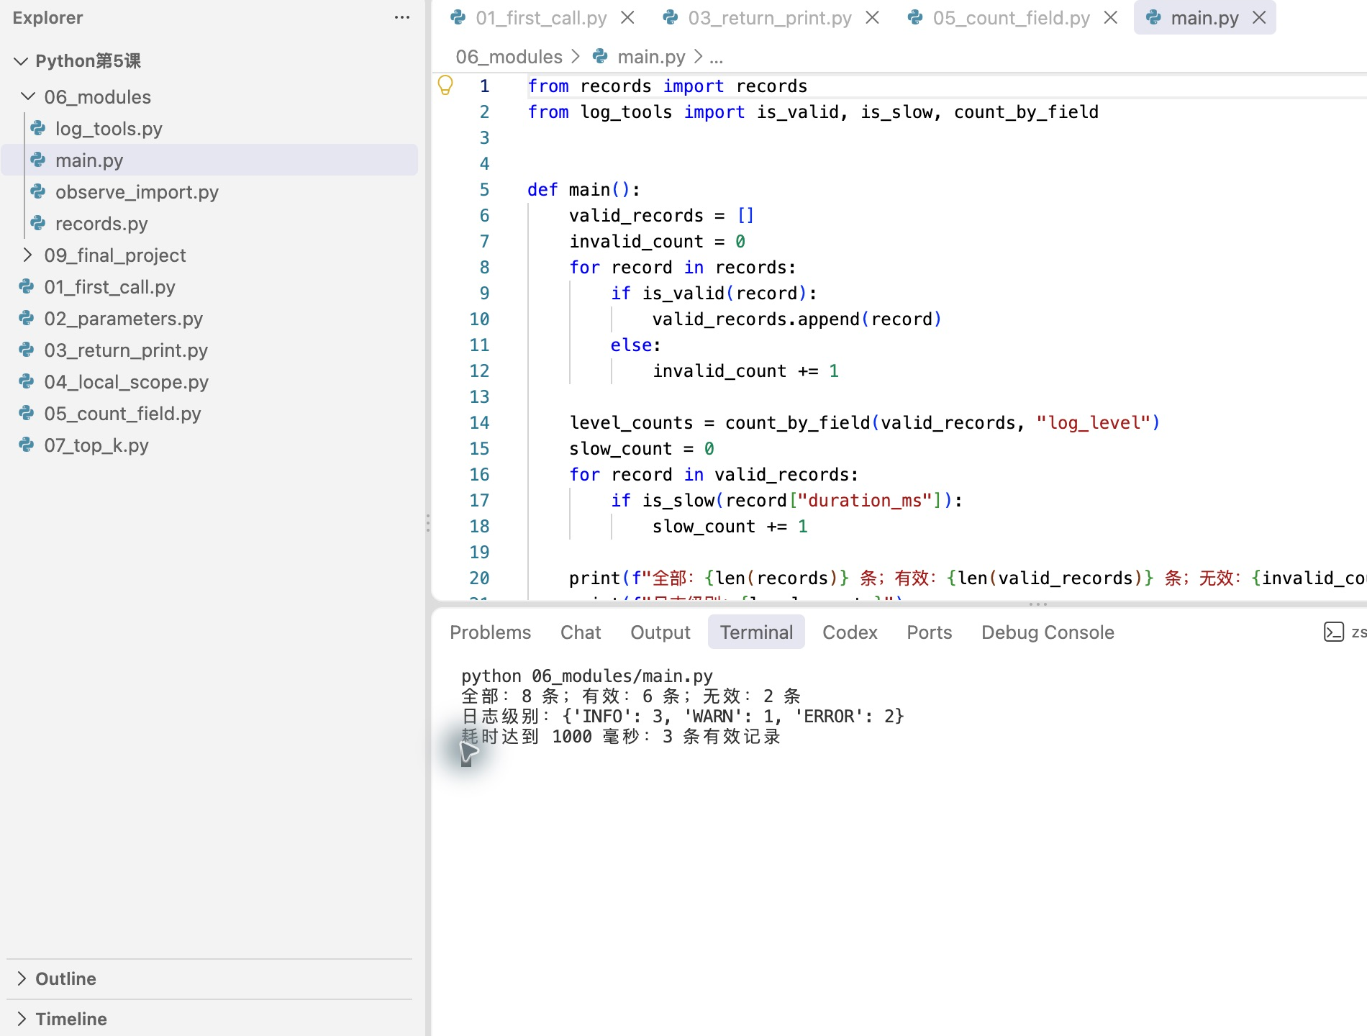1367x1036 pixels.
Task: Open the Chat panel tab
Action: (581, 632)
